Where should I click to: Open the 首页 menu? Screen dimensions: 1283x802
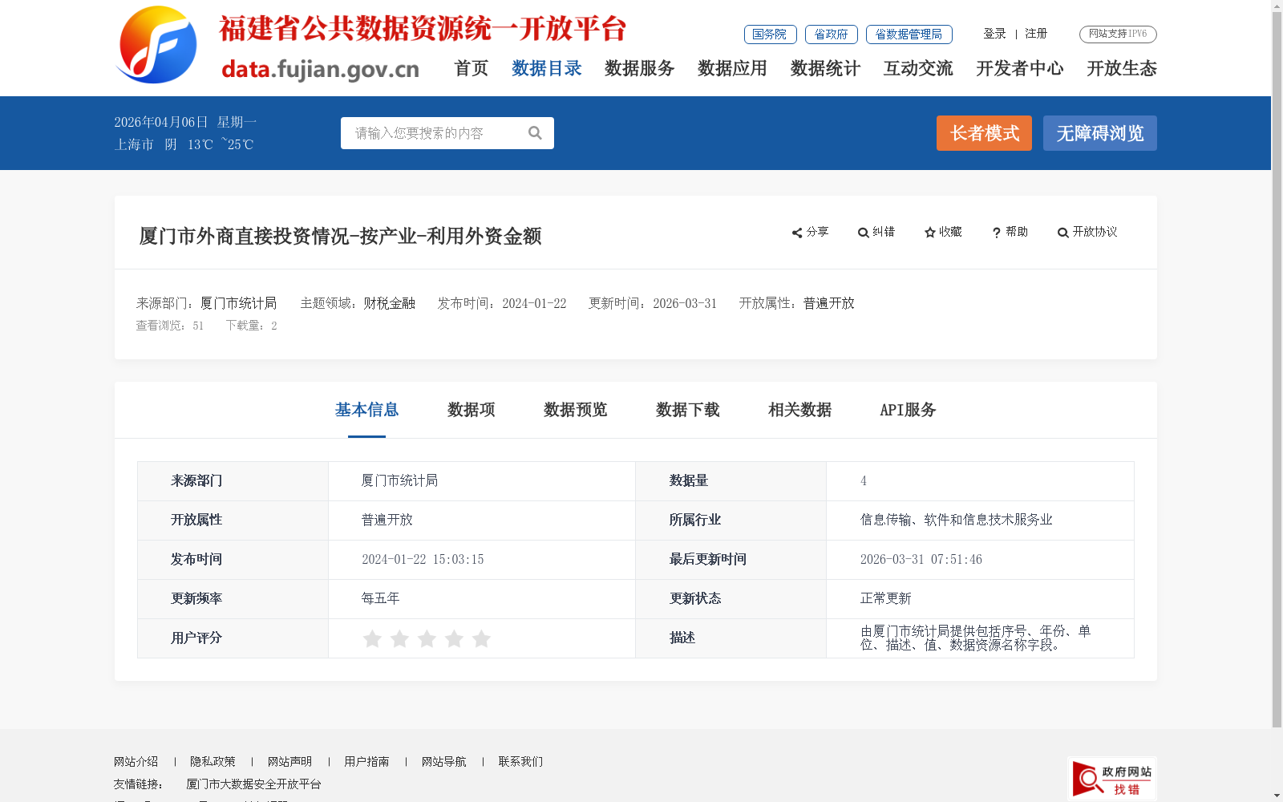[x=472, y=69]
